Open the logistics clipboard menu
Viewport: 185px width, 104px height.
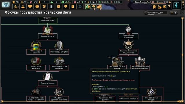73,7
